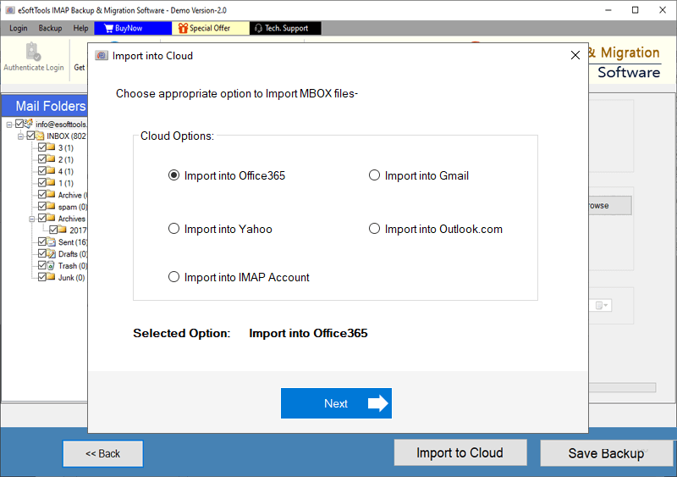Viewport: 677px width, 477px height.
Task: Close the Import into Cloud dialog
Action: point(575,56)
